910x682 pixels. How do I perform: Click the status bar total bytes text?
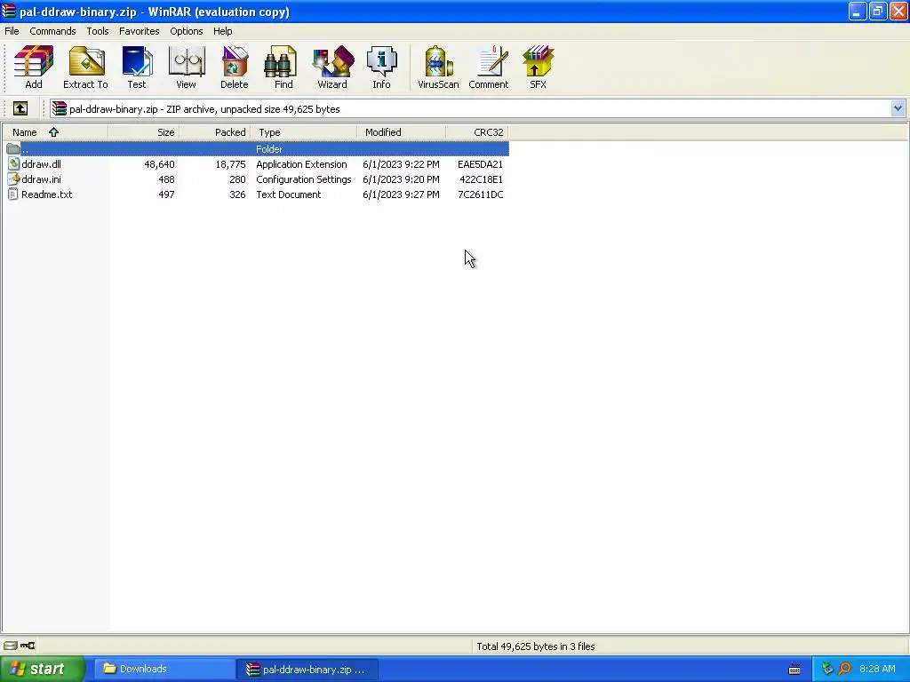tap(536, 646)
